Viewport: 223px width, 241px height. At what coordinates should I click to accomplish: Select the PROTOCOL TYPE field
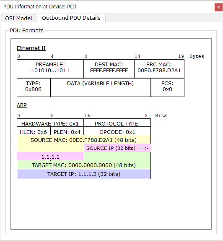tap(117, 123)
